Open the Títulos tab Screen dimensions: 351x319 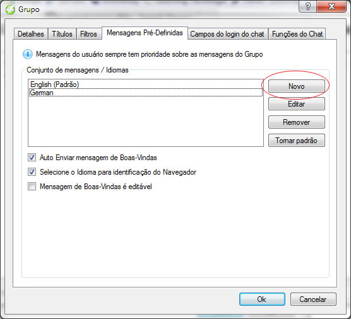[62, 34]
